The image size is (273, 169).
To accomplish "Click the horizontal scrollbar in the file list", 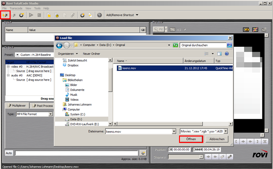I will (160, 124).
